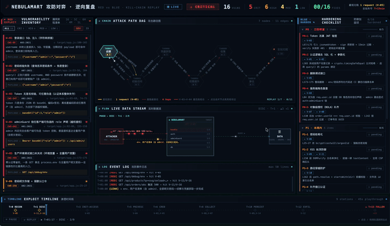Toggle pending checkbox for the P0-3 item
390x226 pixels.
coord(375,73)
